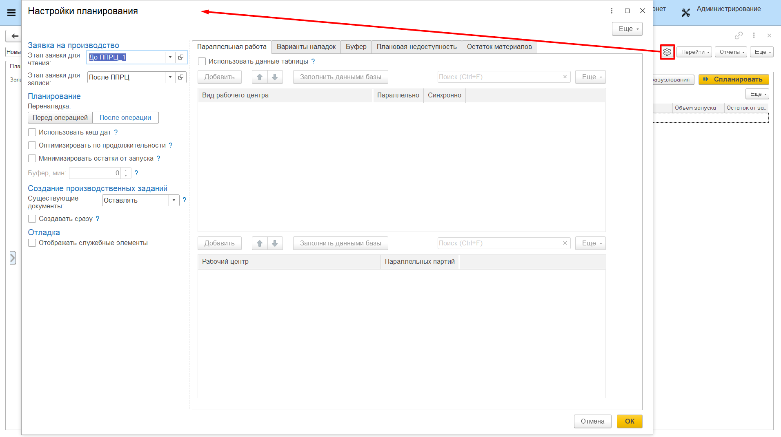
Task: Click the gear settings icon highlighted in red
Action: [x=667, y=52]
